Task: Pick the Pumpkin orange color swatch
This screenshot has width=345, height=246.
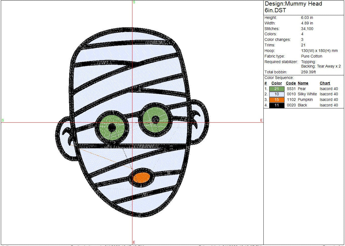Action: pyautogui.click(x=277, y=100)
